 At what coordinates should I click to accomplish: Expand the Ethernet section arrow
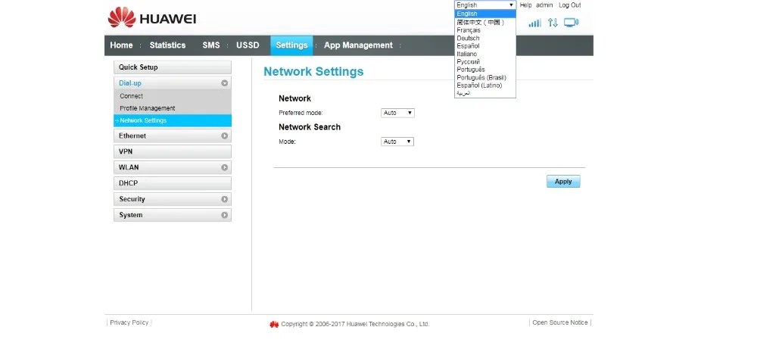coord(225,136)
